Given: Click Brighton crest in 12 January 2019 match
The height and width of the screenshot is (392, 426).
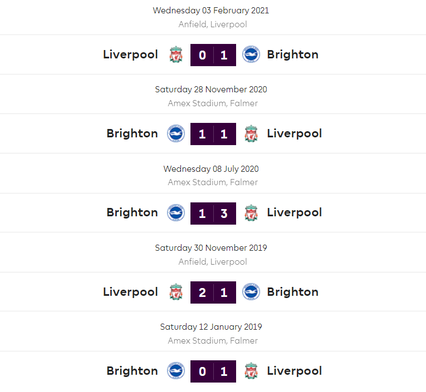Looking at the screenshot, I should click(x=176, y=371).
